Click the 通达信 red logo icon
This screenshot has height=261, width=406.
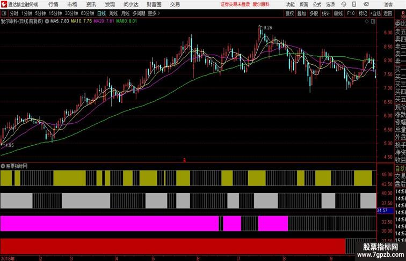pos(4,4)
